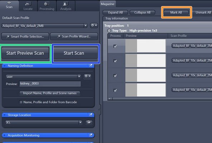Open naming definition gear options
This screenshot has height=143, width=212.
[x=87, y=76]
